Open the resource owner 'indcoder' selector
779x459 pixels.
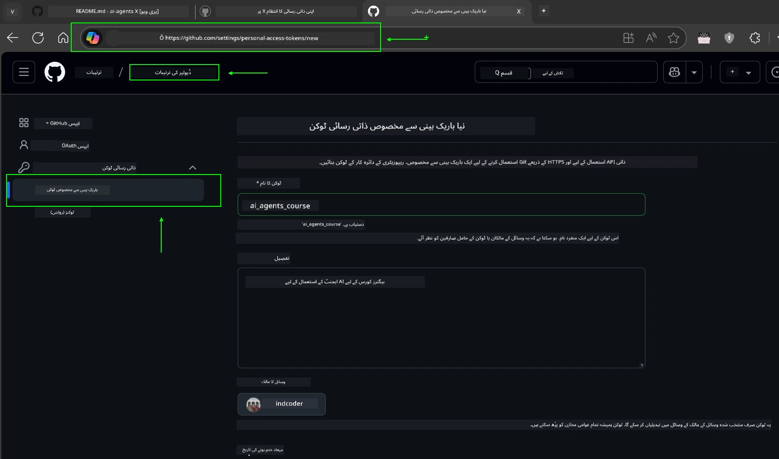pyautogui.click(x=281, y=404)
